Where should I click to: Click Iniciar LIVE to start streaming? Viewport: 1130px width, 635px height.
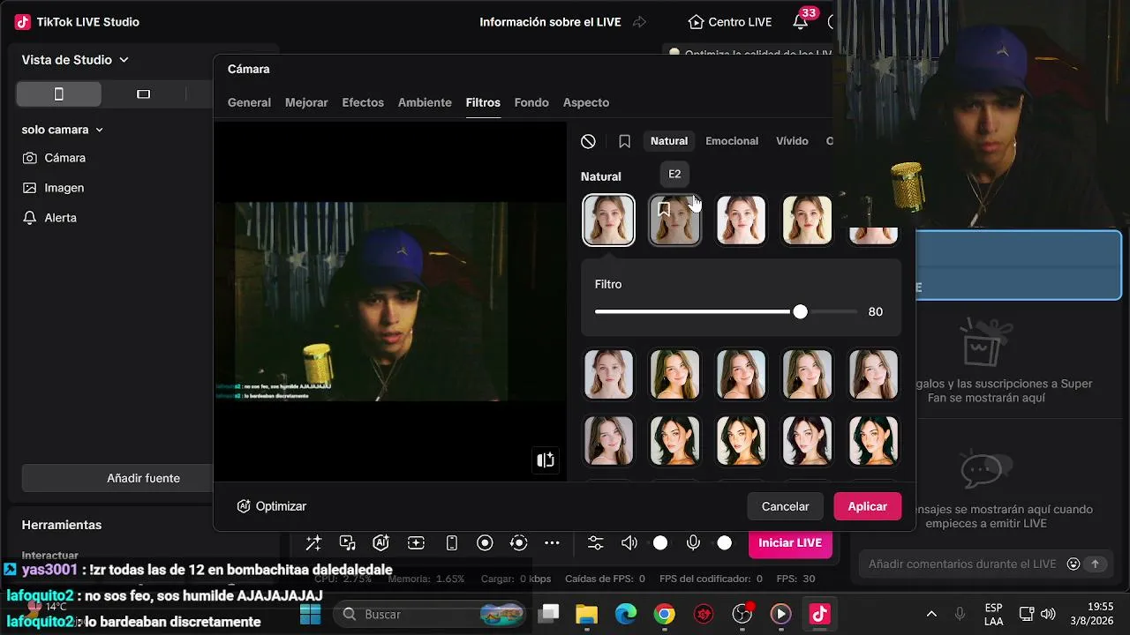click(790, 543)
